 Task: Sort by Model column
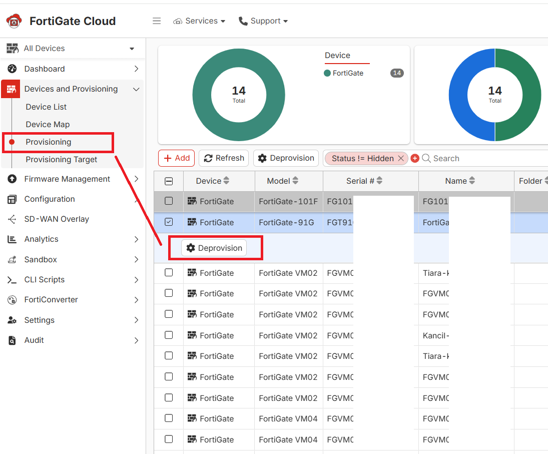282,181
